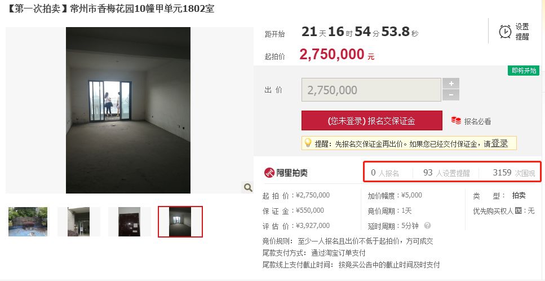Click the 阿里拍卖 logo icon
Image resolution: width=545 pixels, height=281 pixels.
[x=269, y=173]
